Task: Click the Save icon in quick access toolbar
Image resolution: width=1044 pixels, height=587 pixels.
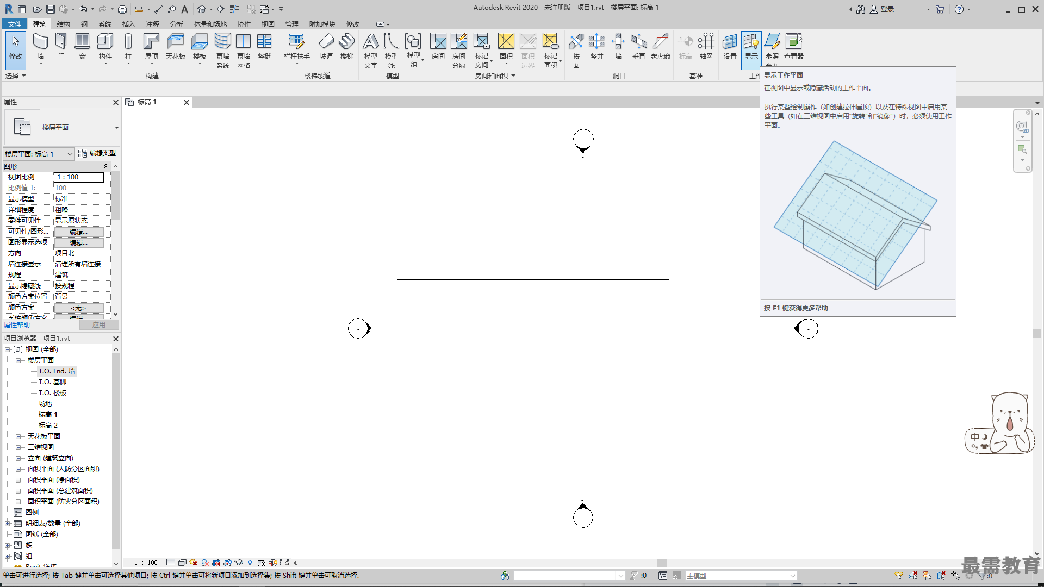Action: (50, 9)
